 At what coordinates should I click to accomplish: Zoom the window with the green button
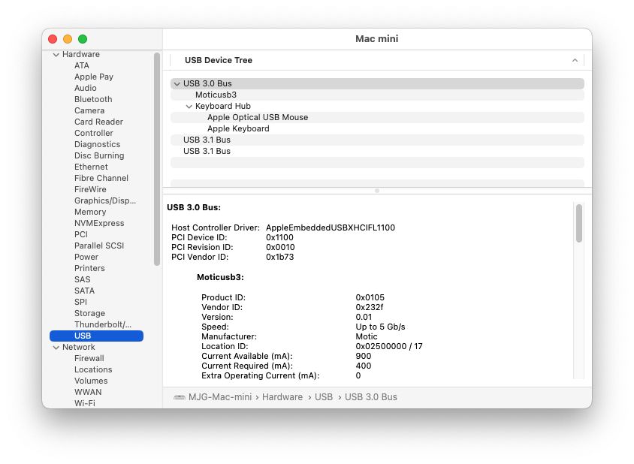tap(83, 39)
